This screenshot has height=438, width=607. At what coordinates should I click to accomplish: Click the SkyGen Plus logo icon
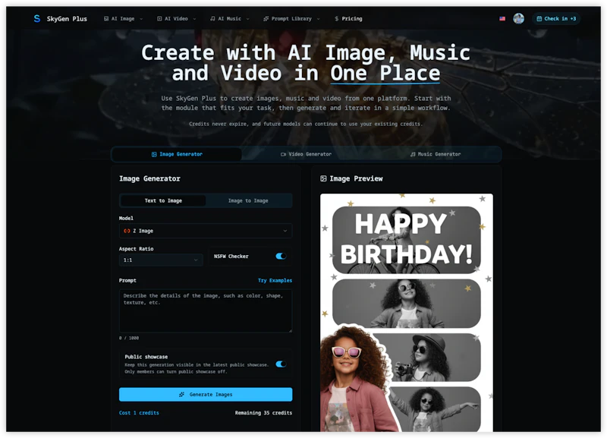(x=37, y=18)
